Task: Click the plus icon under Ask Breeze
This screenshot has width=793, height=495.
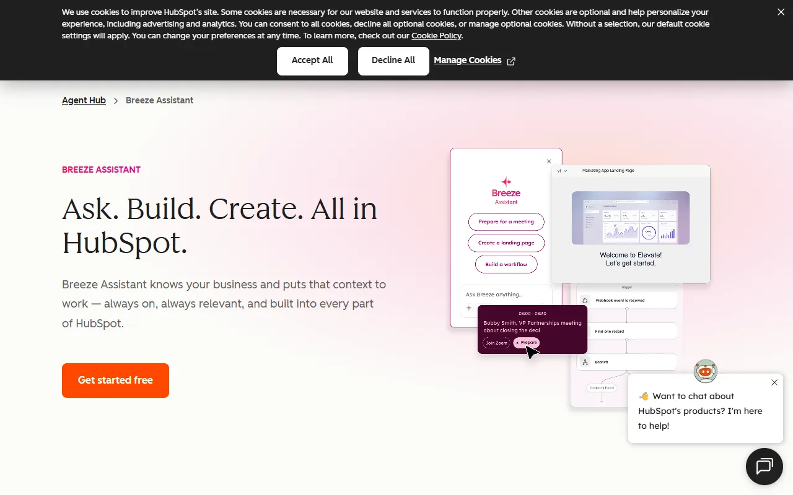Action: click(x=469, y=308)
